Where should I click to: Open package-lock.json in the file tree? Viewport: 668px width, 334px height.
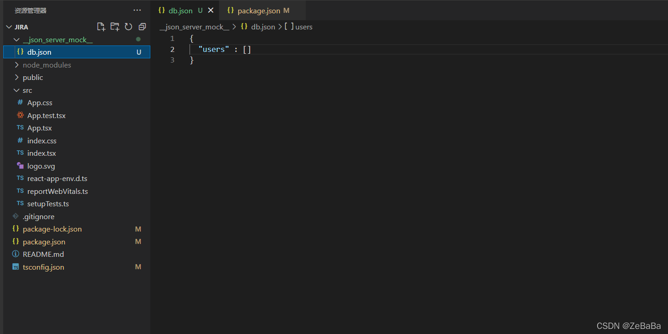[77, 229]
